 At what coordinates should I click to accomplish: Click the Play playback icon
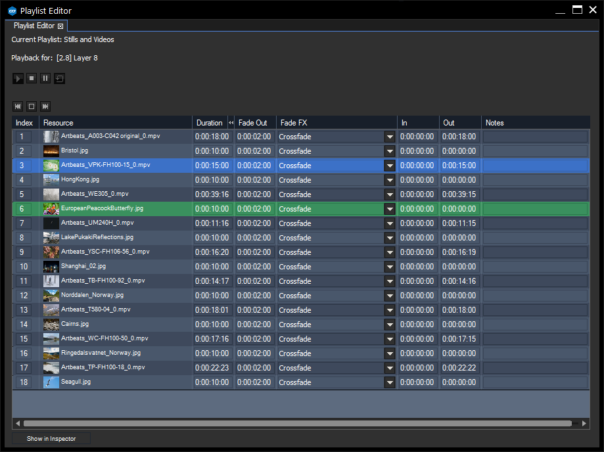(x=17, y=78)
